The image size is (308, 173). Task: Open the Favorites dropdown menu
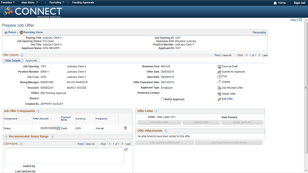(8, 2)
